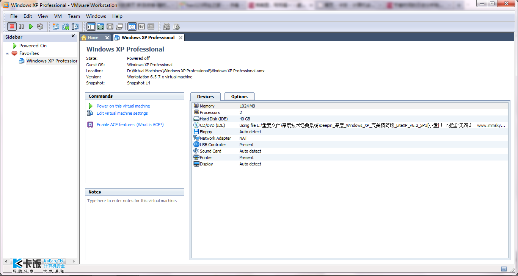Collapse the Favorites tree node

click(x=7, y=53)
